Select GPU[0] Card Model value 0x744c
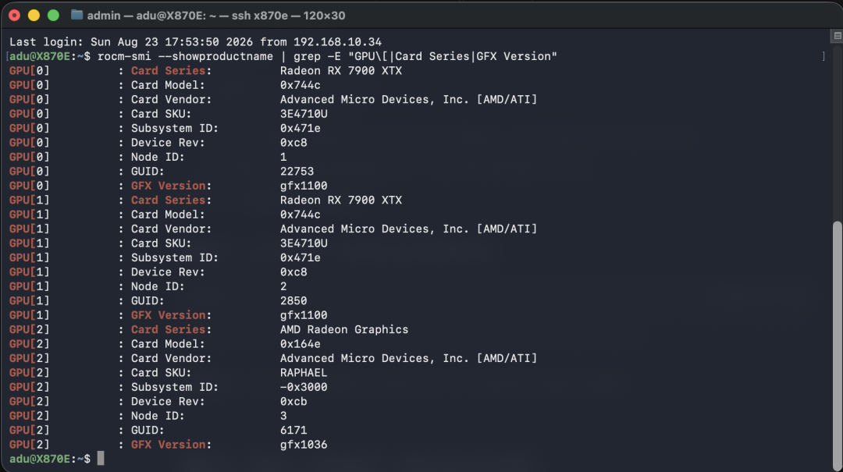Viewport: 843px width, 472px height. point(300,86)
